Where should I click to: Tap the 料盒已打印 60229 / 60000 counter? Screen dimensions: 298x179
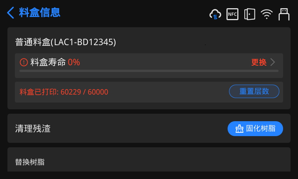(x=64, y=92)
